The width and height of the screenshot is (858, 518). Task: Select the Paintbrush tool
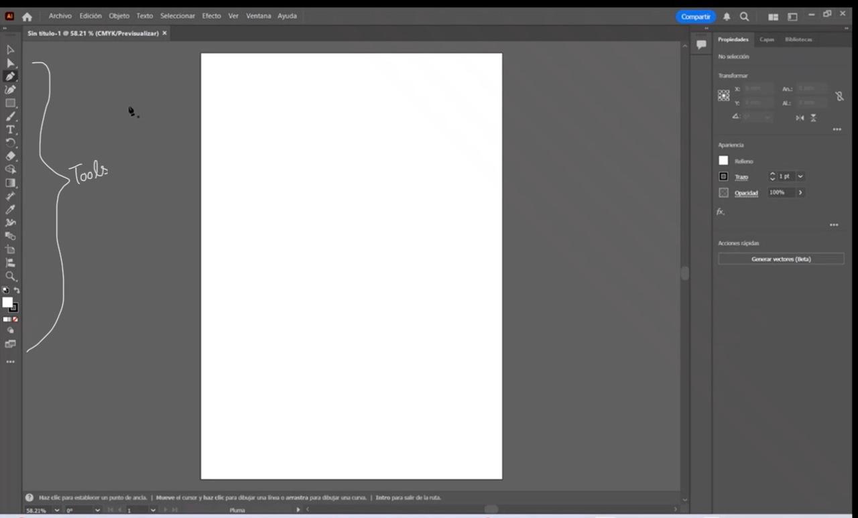[10, 117]
